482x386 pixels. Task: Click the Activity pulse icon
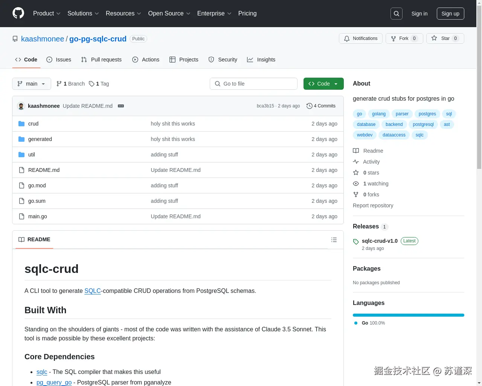356,161
